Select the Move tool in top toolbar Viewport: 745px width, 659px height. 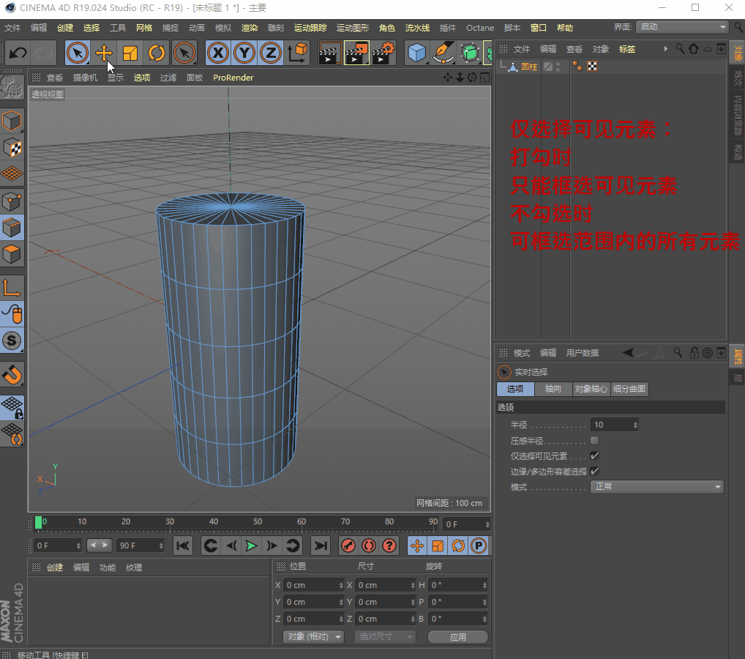coord(104,53)
